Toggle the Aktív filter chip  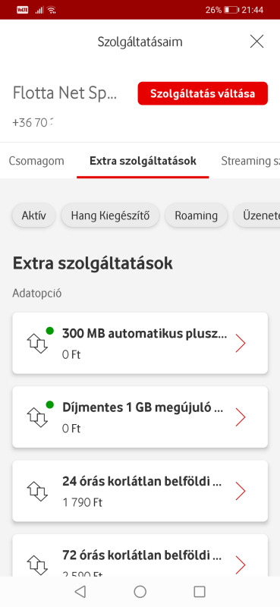tap(34, 215)
